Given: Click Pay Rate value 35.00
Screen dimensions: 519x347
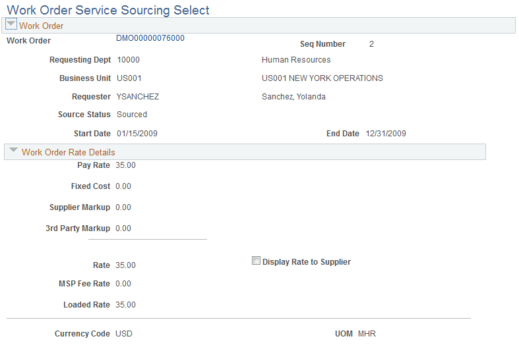Looking at the screenshot, I should point(125,165).
